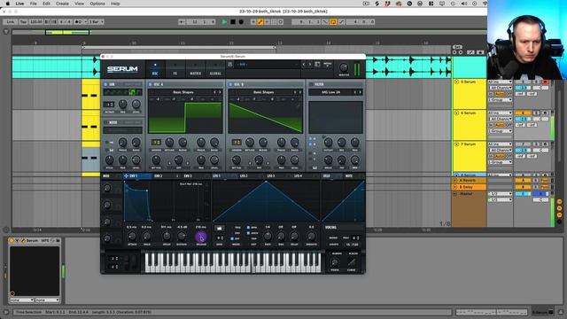Select next OSC A wavetable arrow
The height and width of the screenshot is (319, 567).
pos(220,92)
